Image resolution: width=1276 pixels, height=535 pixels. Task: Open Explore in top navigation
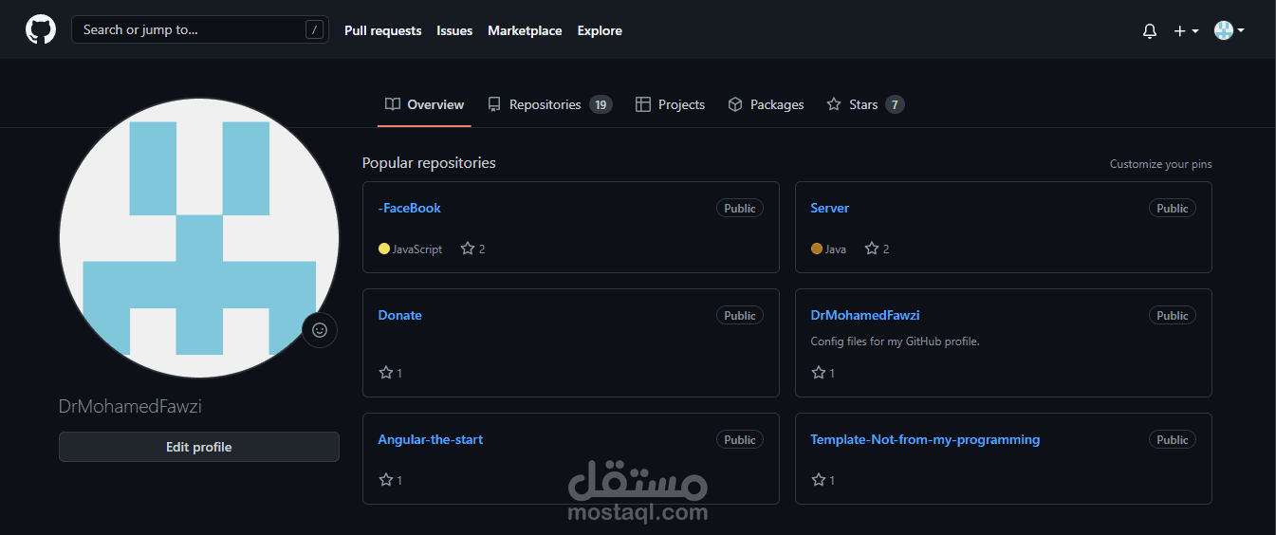[x=600, y=30]
